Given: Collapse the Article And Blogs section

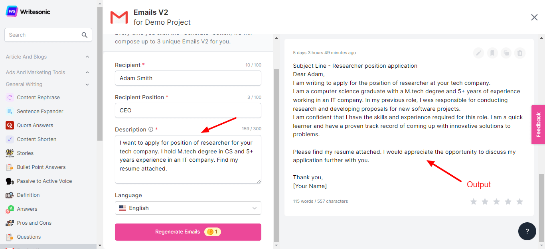Looking at the screenshot, I should (x=87, y=57).
